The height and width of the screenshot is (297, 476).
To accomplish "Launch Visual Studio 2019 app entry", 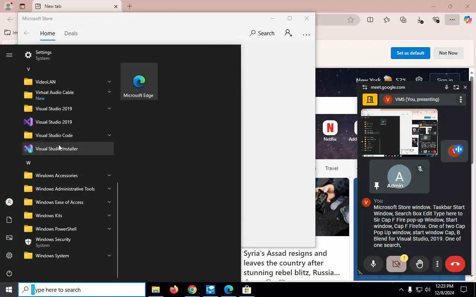I will (x=68, y=122).
